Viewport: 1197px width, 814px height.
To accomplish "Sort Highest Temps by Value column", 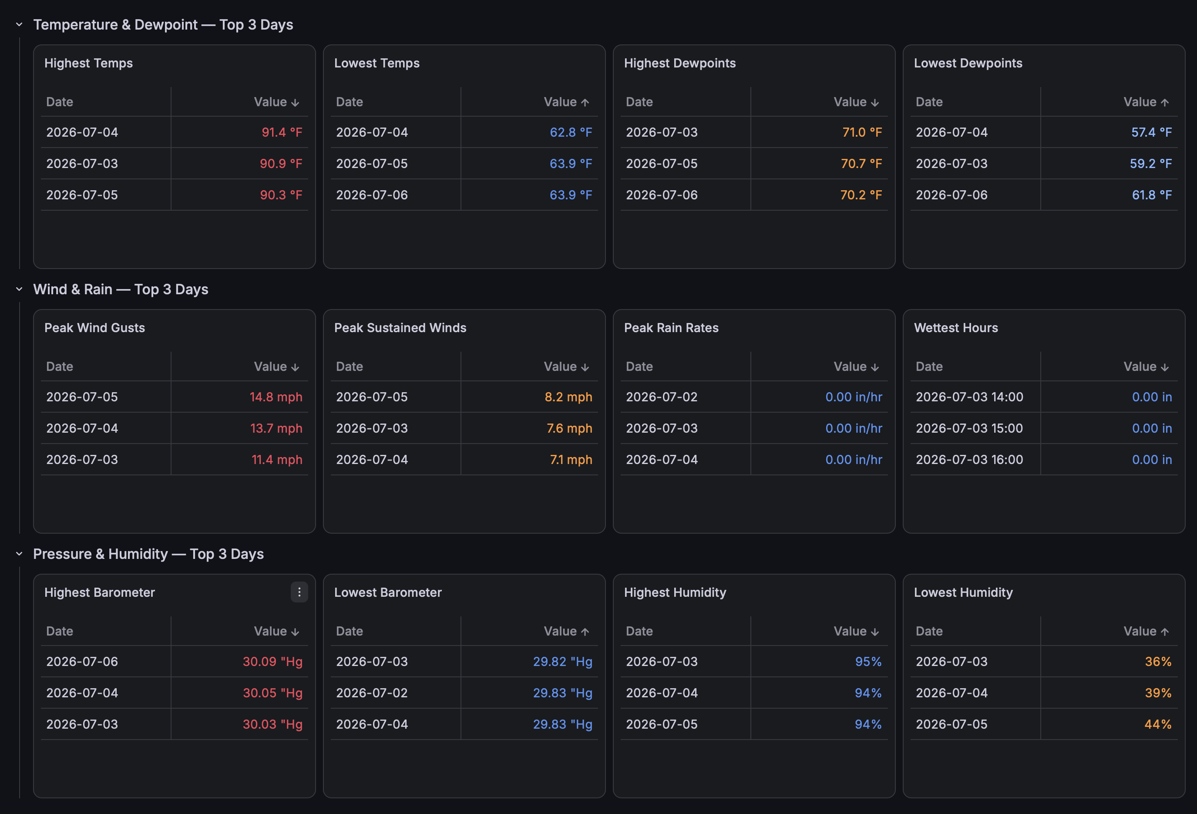I will [276, 102].
